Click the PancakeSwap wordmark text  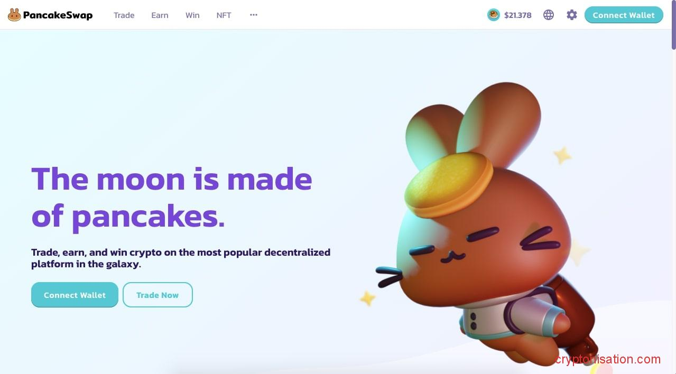58,15
